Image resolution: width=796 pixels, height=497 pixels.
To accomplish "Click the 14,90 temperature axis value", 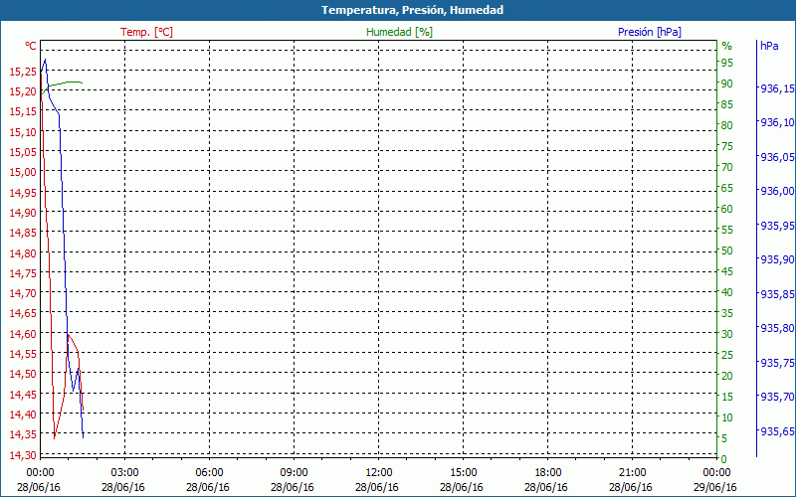I will [23, 213].
